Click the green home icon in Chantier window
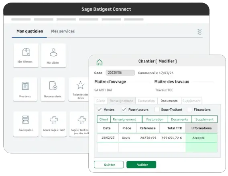 pyautogui.click(x=100, y=62)
